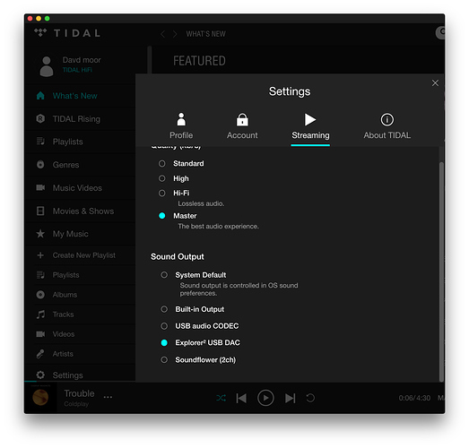Click the Music Videos camera icon
The image size is (469, 448).
coord(40,187)
